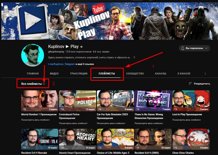
Task: Open Mortal Kombat 1 playlist thumbnail
Action: pyautogui.click(x=40, y=101)
